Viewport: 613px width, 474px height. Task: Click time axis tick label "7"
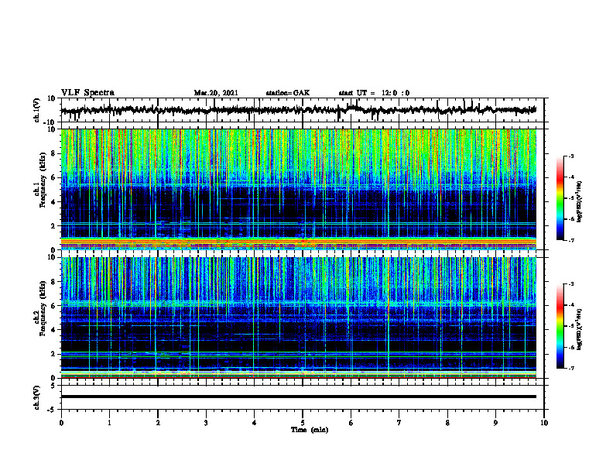pos(399,423)
